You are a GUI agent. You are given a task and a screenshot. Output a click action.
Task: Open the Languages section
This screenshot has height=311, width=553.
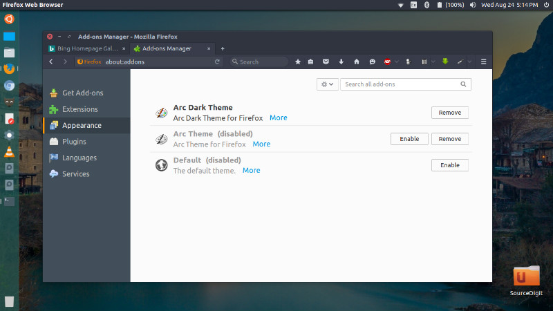pyautogui.click(x=87, y=158)
